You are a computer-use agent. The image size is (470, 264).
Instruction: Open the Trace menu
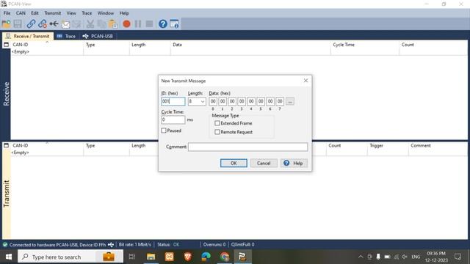[87, 13]
